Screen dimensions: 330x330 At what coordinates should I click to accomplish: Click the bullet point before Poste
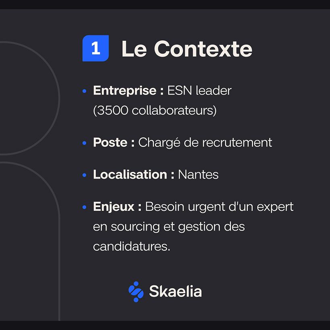coord(85,143)
